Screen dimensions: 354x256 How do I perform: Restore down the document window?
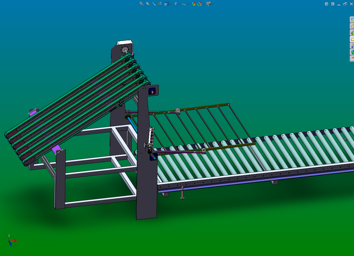(x=345, y=4)
